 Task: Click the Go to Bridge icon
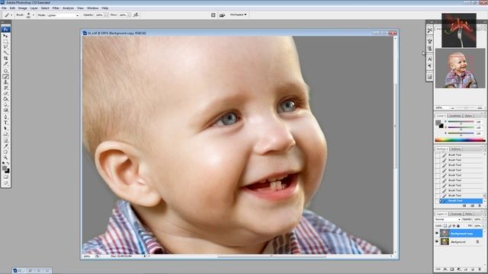coord(222,14)
